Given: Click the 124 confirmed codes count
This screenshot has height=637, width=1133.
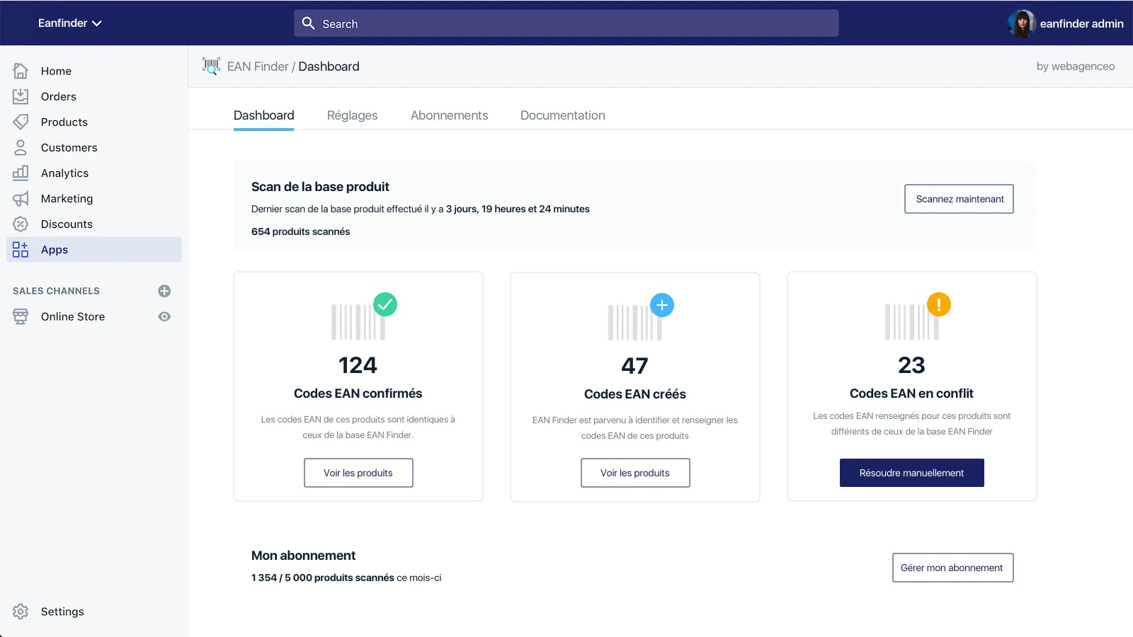Looking at the screenshot, I should 358,365.
